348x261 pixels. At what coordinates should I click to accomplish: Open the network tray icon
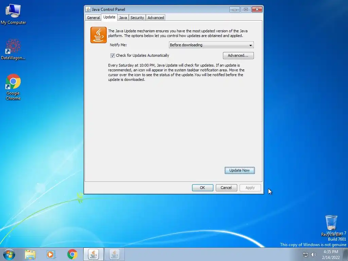click(306, 255)
